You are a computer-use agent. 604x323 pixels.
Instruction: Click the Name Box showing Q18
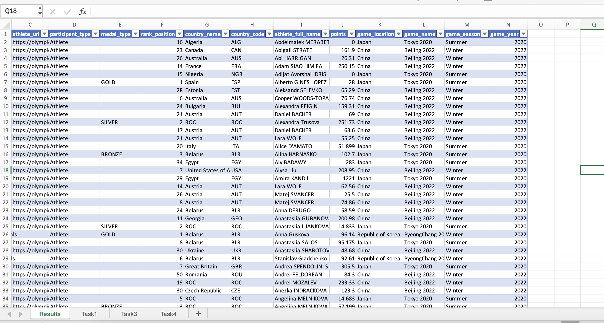(x=19, y=11)
